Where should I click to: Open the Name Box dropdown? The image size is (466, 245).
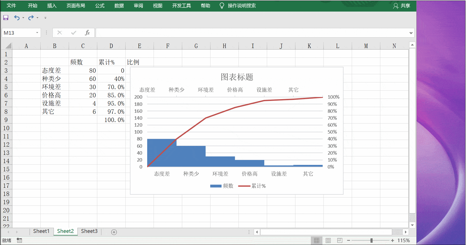point(37,33)
